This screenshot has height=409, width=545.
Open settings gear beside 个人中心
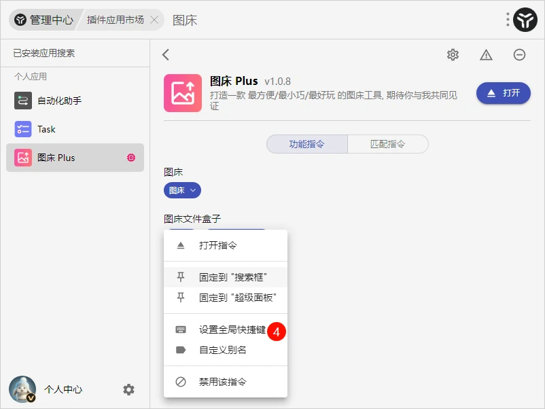128,389
